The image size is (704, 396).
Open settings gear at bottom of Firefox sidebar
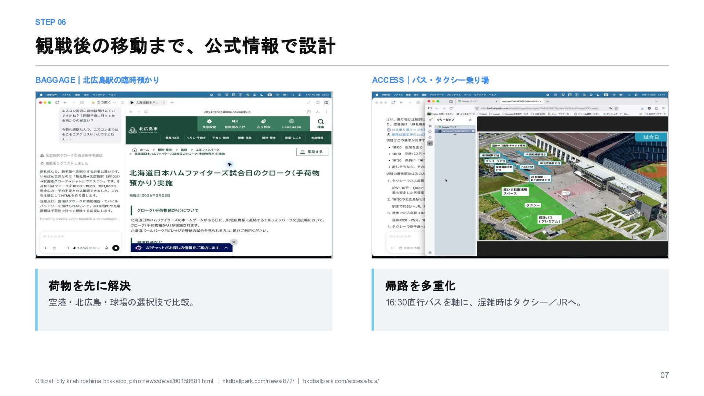point(430,253)
